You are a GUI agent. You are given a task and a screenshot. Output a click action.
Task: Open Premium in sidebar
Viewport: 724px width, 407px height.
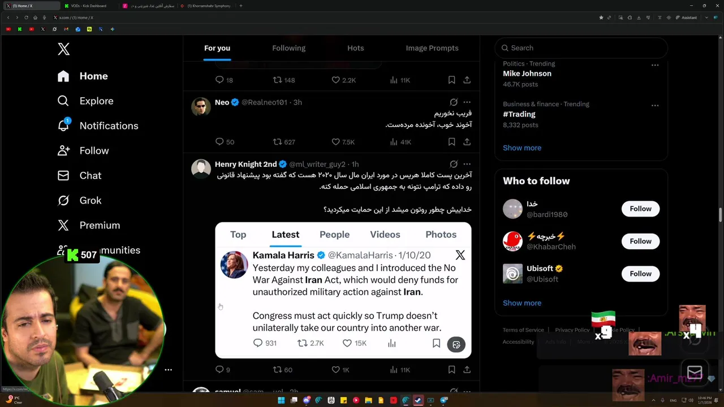pos(89,226)
